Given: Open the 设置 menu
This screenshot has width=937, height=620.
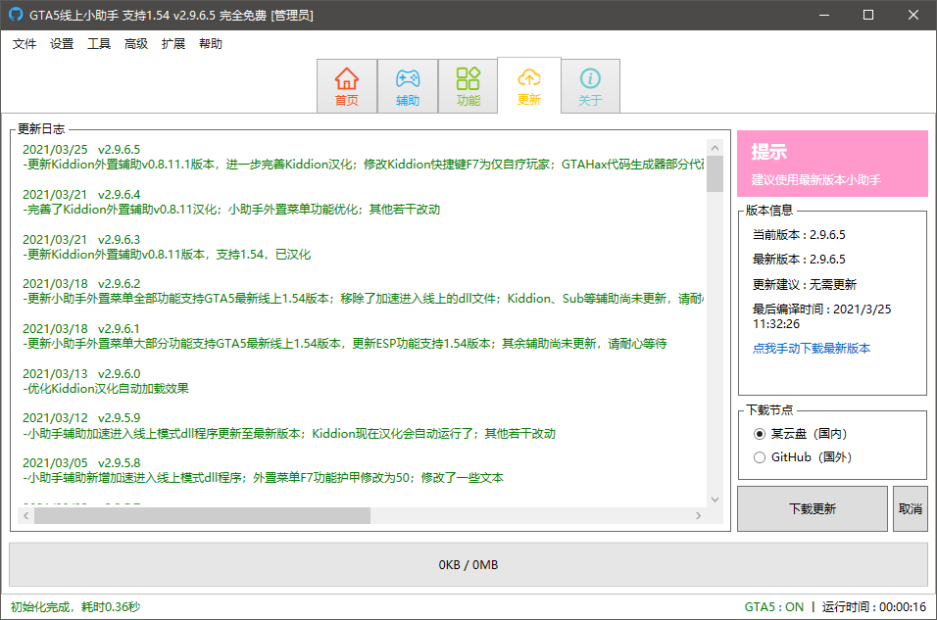Looking at the screenshot, I should coord(62,44).
